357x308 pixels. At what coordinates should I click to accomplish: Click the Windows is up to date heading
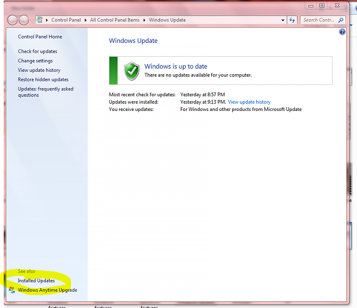[x=176, y=66]
